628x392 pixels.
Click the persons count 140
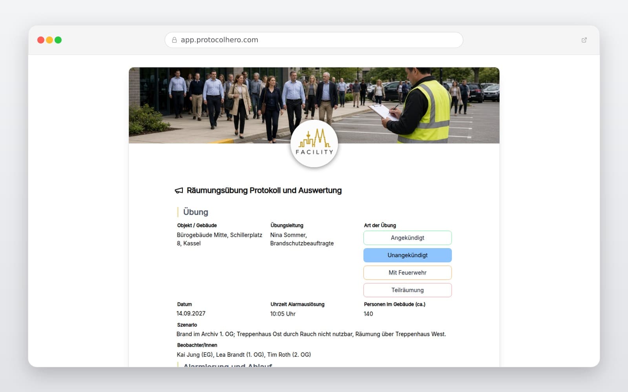(368, 314)
